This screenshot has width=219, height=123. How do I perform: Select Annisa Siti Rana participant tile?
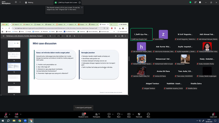point(163,71)
